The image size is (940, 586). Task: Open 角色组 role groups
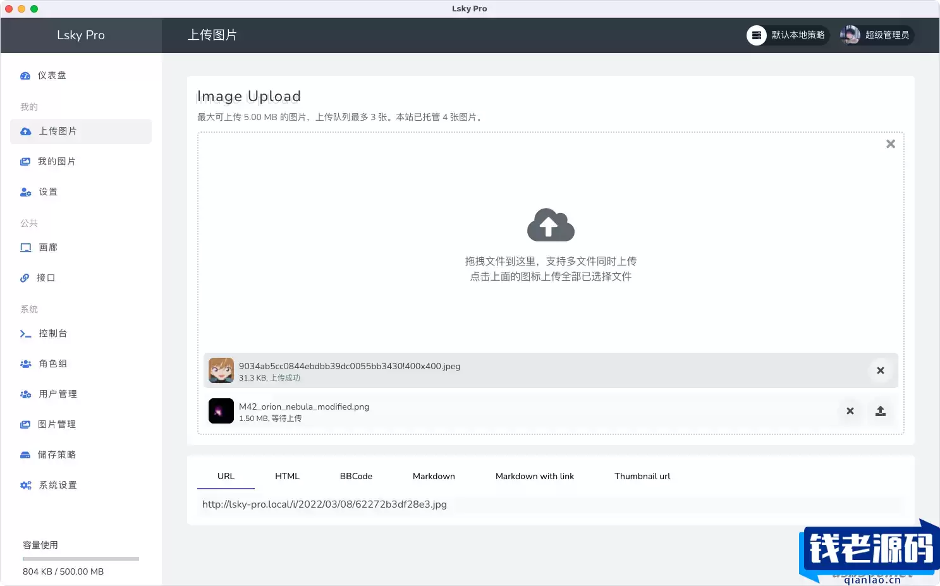coord(81,364)
